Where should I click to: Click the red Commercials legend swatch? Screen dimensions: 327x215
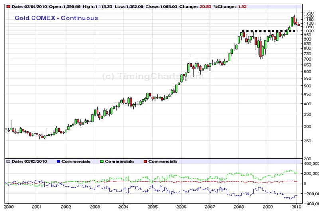[x=146, y=162]
